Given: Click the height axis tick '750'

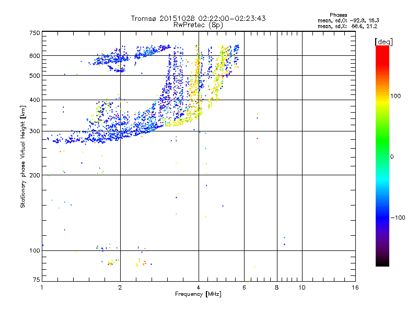Looking at the screenshot, I should (34, 33).
